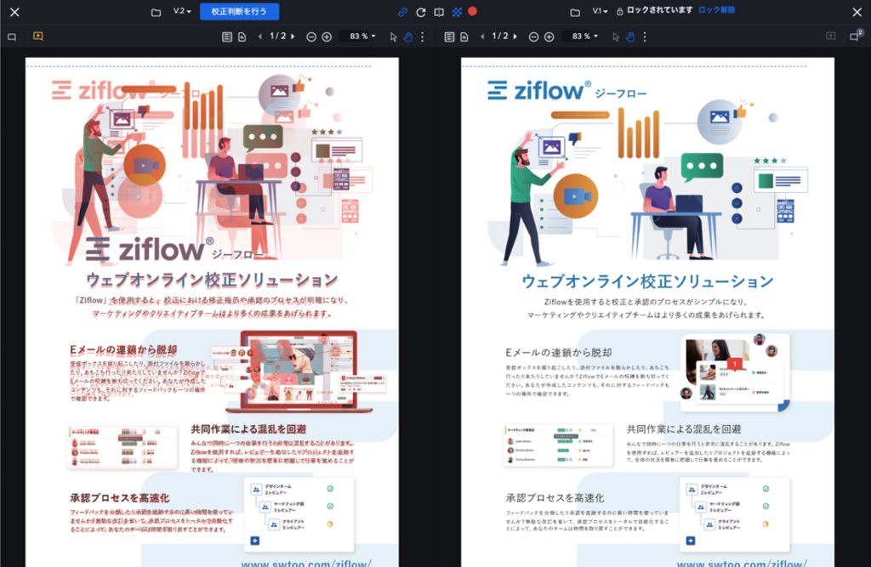
Task: Open the more options menu in left viewer
Action: [423, 37]
